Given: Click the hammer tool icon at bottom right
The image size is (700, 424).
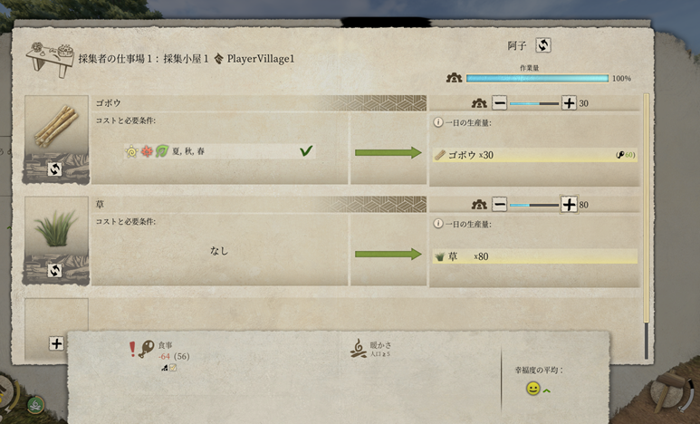Looking at the screenshot, I should click(x=666, y=390).
